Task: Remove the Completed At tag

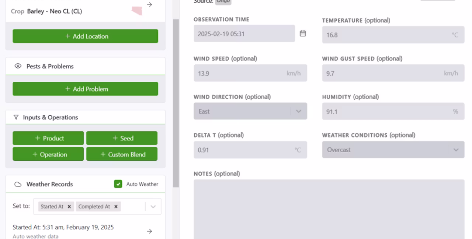Action: 115,207
